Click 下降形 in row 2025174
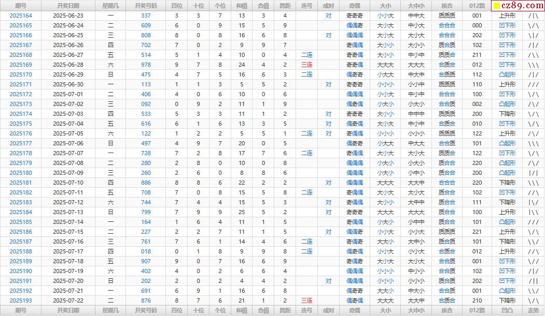 (507, 114)
